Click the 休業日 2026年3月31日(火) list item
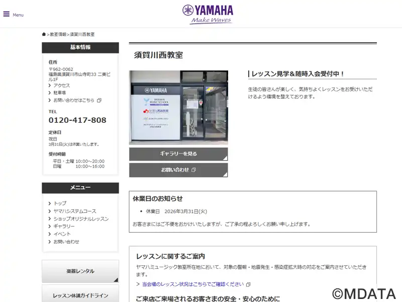Screen dimensions: 402x302 tap(176, 211)
